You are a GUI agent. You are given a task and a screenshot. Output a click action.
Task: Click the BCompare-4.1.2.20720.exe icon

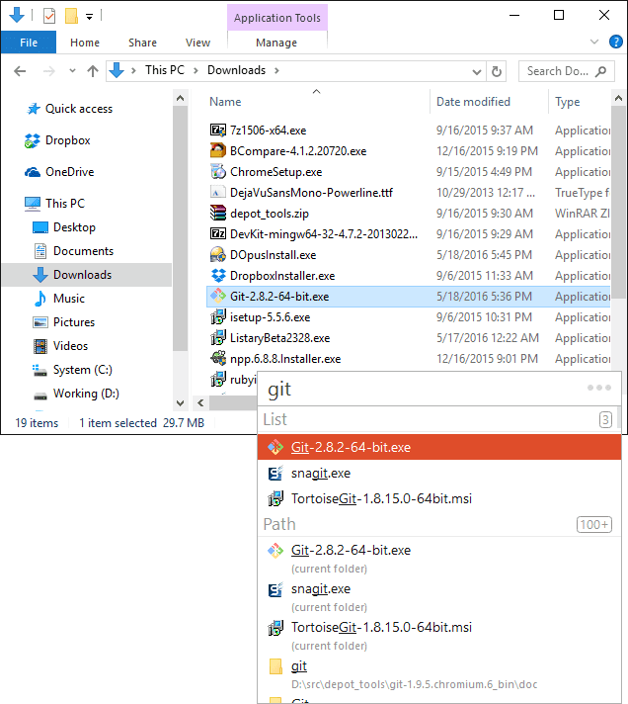click(218, 151)
